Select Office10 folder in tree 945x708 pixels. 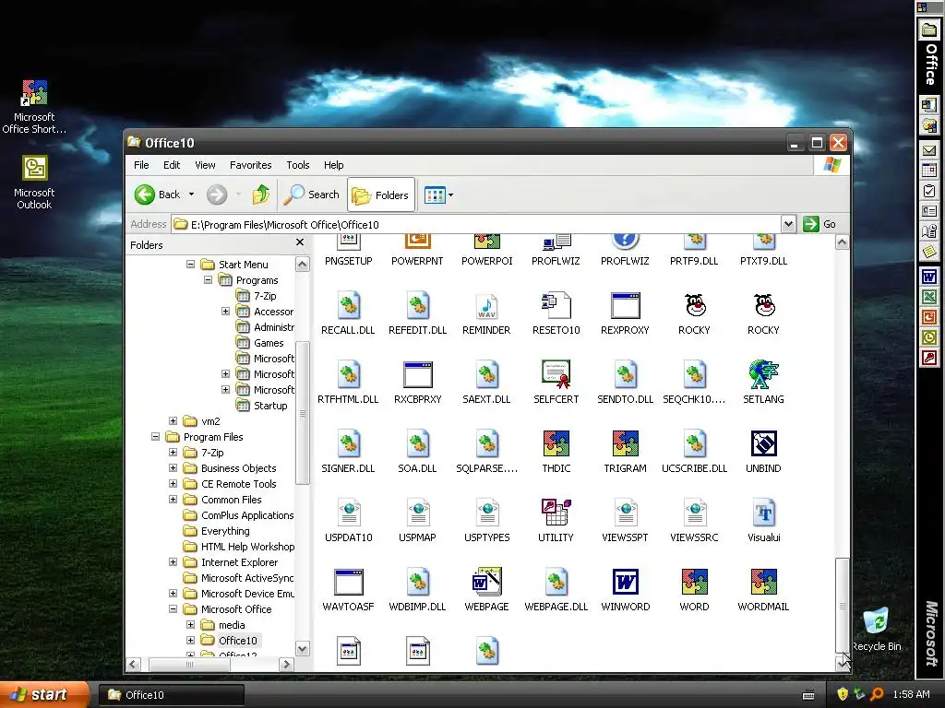237,640
